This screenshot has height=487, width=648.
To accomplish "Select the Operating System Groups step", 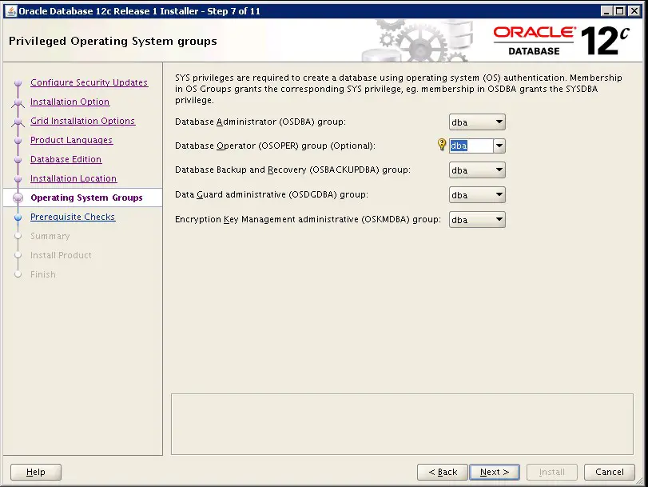I will point(86,198).
